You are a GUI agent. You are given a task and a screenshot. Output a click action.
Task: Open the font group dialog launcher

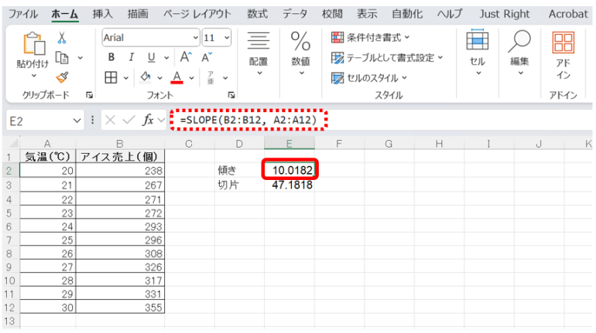231,95
